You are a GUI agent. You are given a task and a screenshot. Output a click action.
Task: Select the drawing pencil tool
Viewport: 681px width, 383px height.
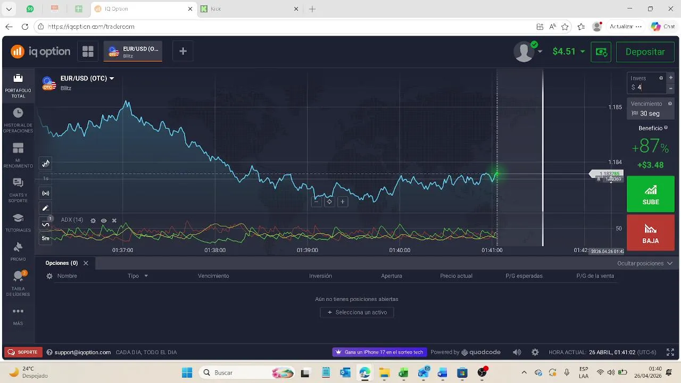pyautogui.click(x=46, y=208)
